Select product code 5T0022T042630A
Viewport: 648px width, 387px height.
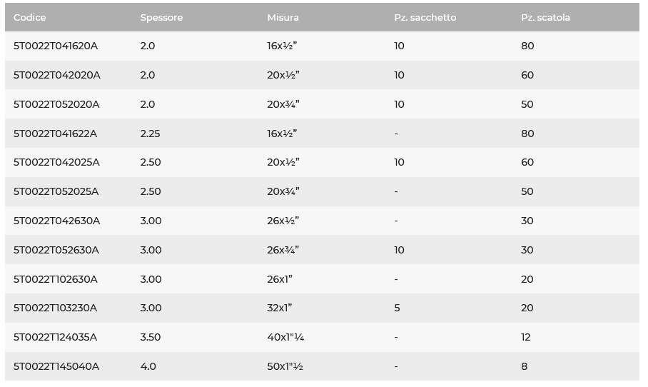click(56, 221)
